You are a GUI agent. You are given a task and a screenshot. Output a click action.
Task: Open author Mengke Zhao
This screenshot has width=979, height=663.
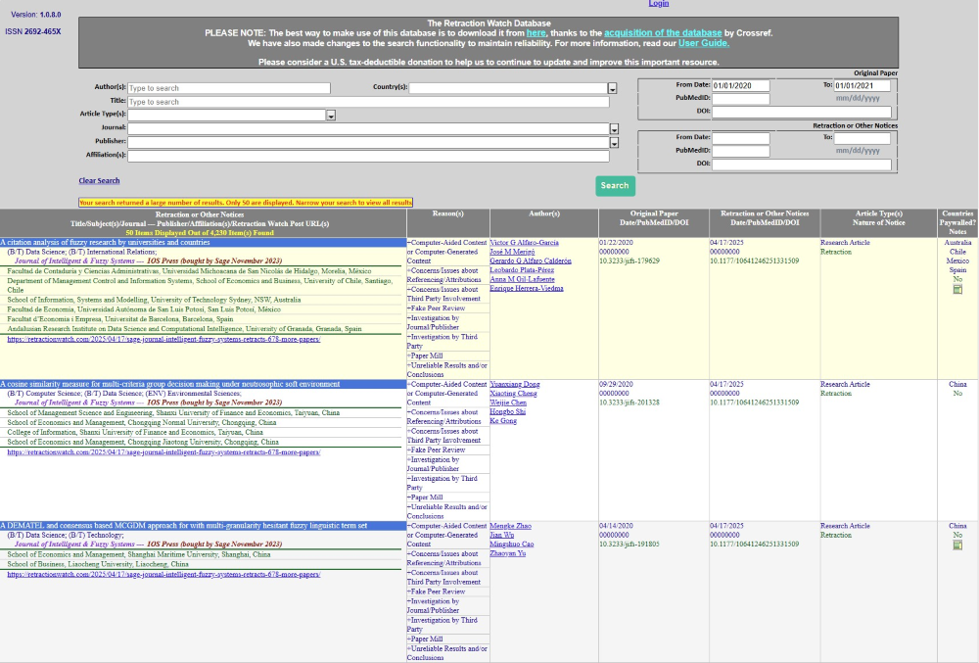click(510, 526)
